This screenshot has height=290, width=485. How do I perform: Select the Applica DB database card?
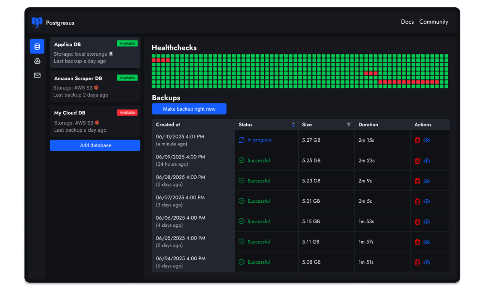pos(95,53)
